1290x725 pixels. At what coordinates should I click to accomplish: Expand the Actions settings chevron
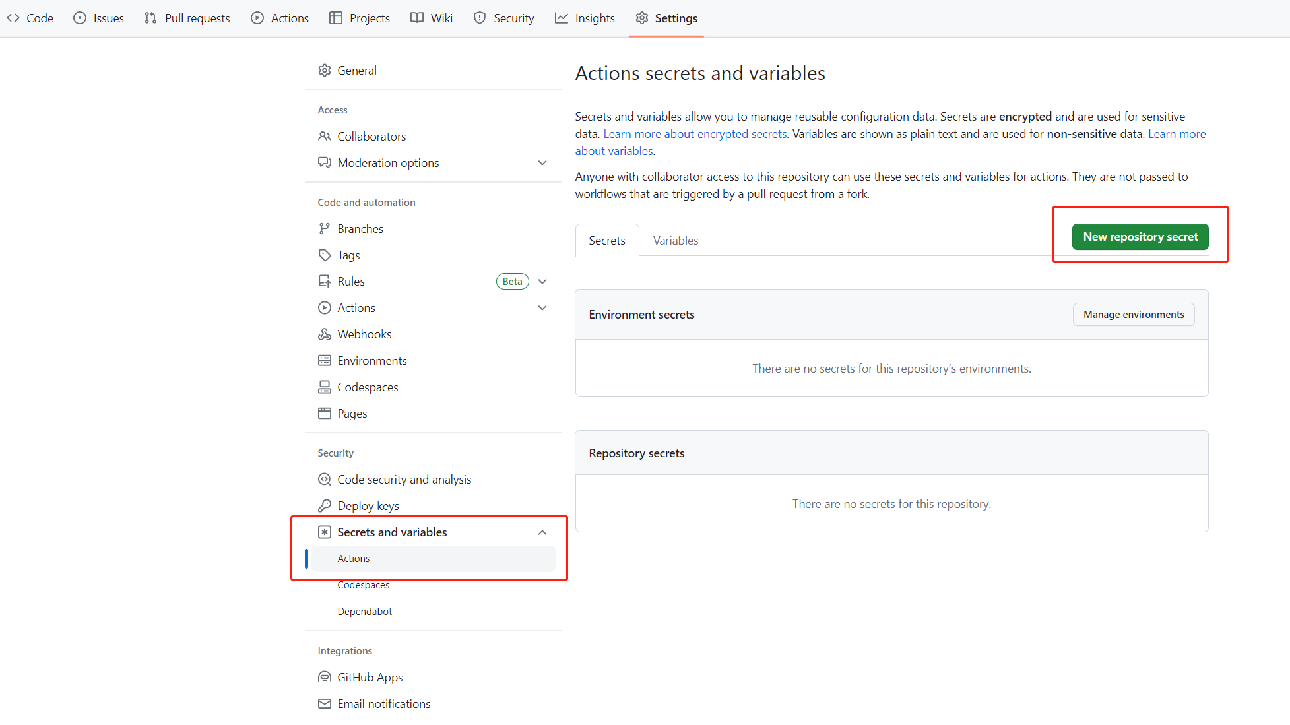click(x=542, y=308)
